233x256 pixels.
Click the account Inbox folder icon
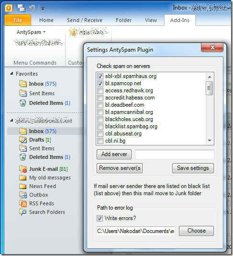[x=23, y=131]
